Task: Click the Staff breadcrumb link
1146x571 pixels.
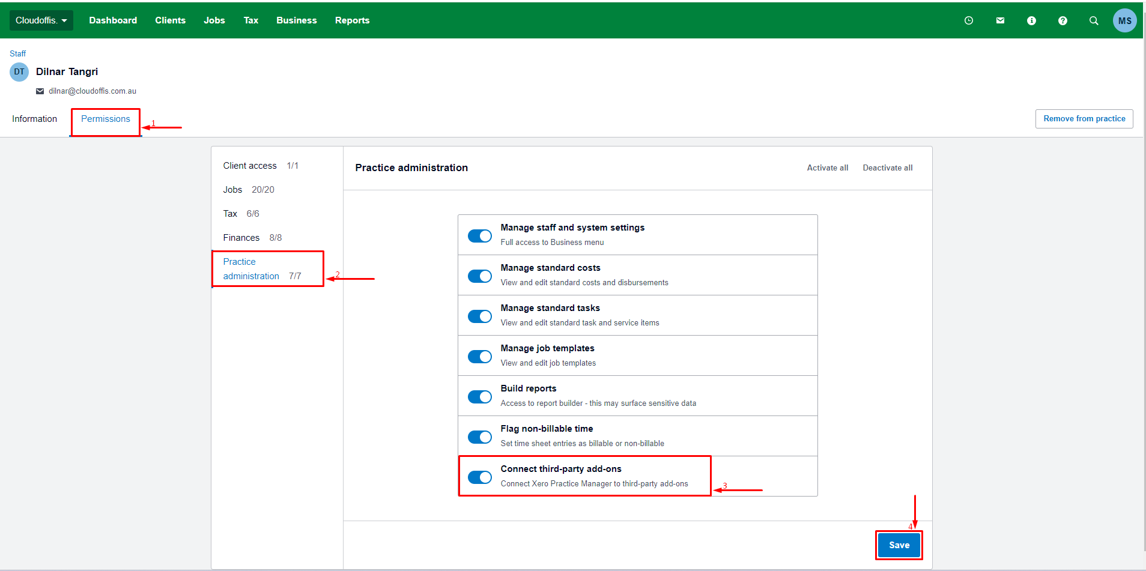Action: 18,53
